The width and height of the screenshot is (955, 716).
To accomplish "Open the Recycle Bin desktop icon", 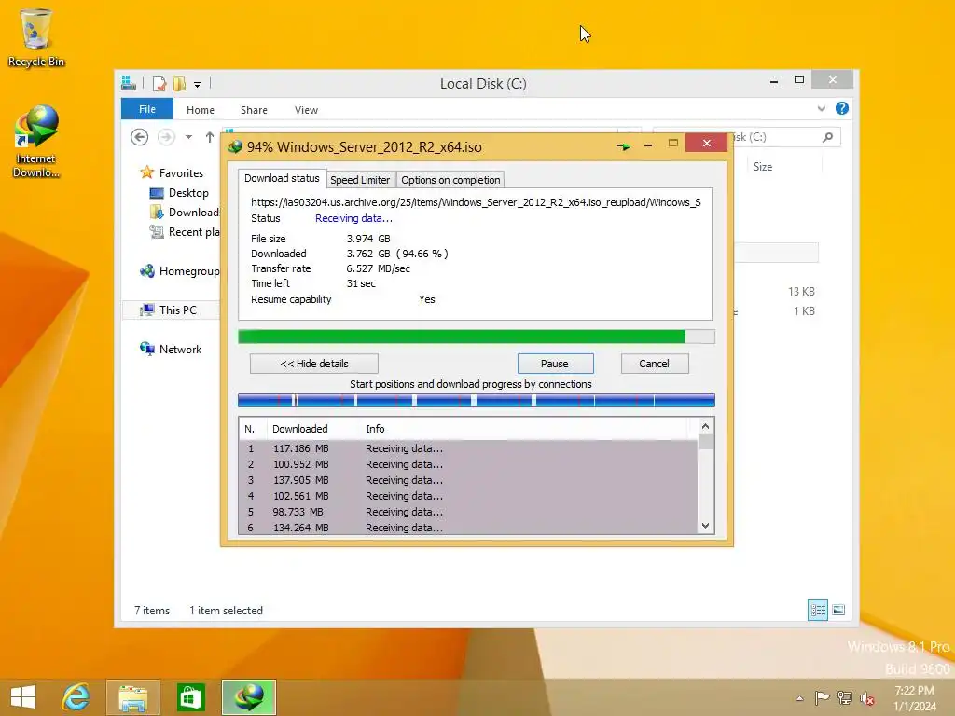I will point(36,36).
